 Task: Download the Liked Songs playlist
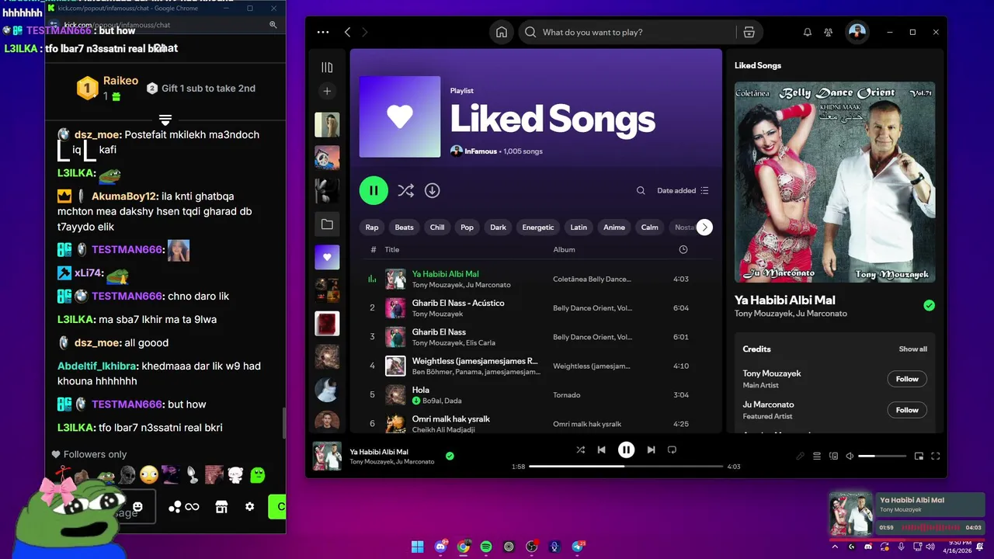(433, 190)
